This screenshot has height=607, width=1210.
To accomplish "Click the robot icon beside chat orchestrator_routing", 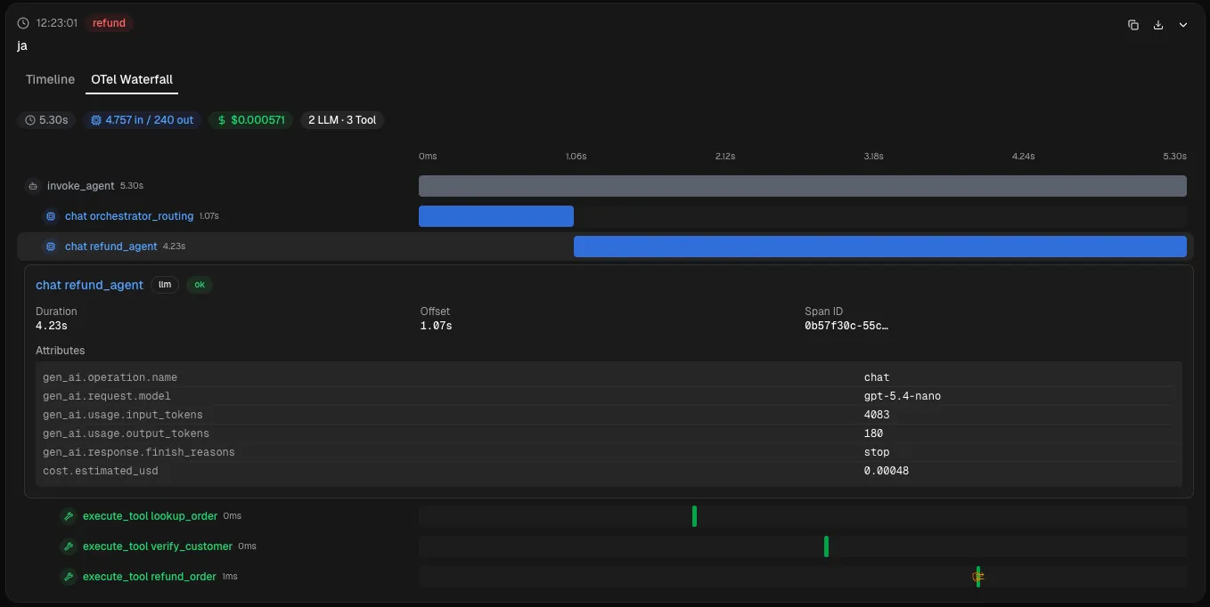I will click(51, 215).
